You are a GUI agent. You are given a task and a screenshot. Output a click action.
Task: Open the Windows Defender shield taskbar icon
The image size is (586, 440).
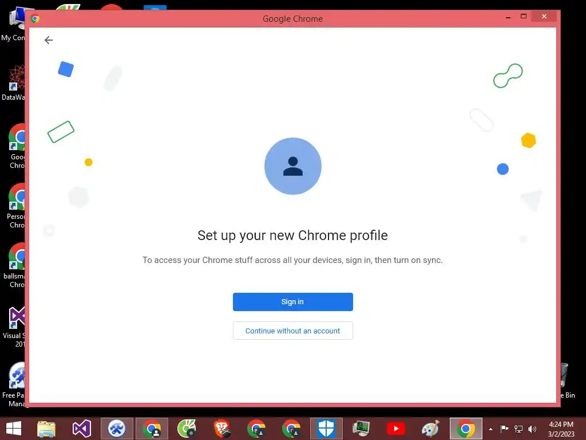(326, 429)
